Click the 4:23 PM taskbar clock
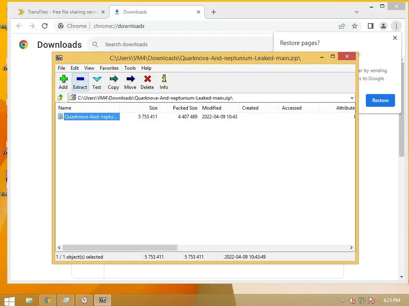 [391, 300]
